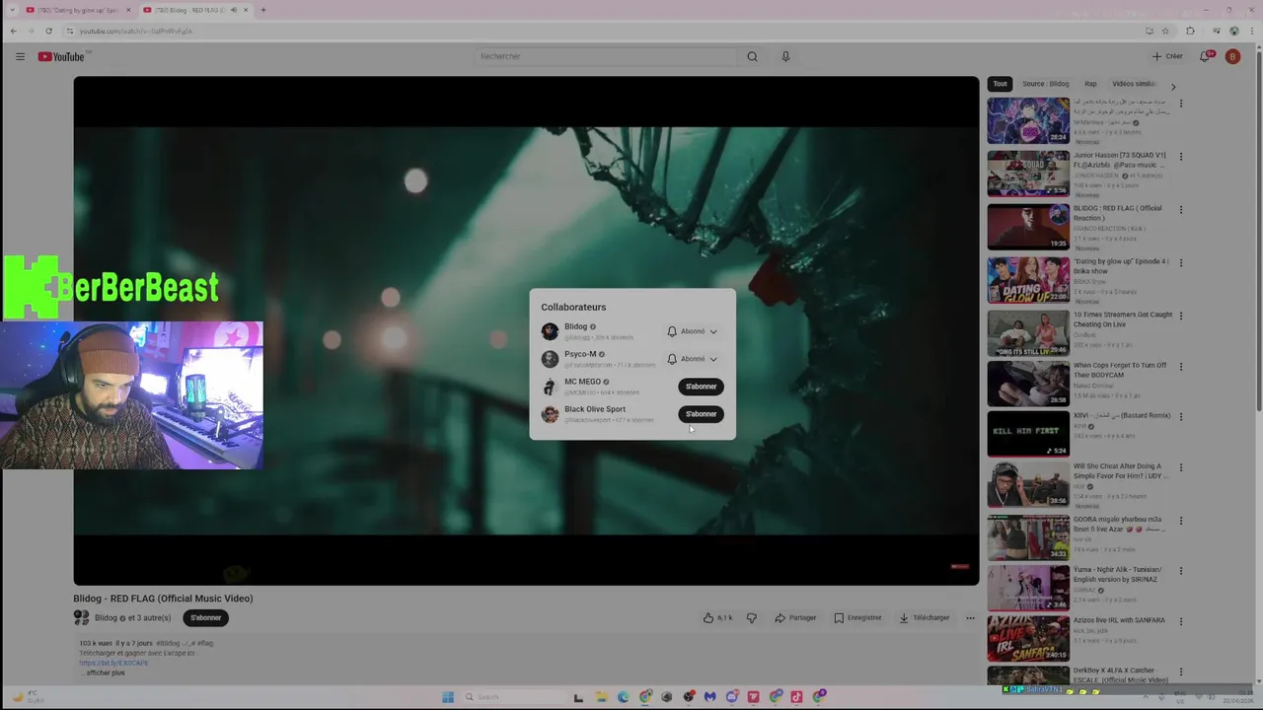This screenshot has width=1263, height=710.
Task: Dislike the video
Action: point(751,618)
